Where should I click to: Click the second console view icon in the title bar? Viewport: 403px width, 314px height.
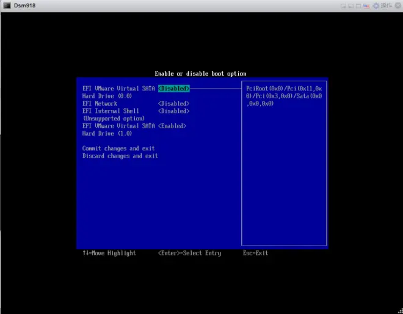[x=351, y=6]
